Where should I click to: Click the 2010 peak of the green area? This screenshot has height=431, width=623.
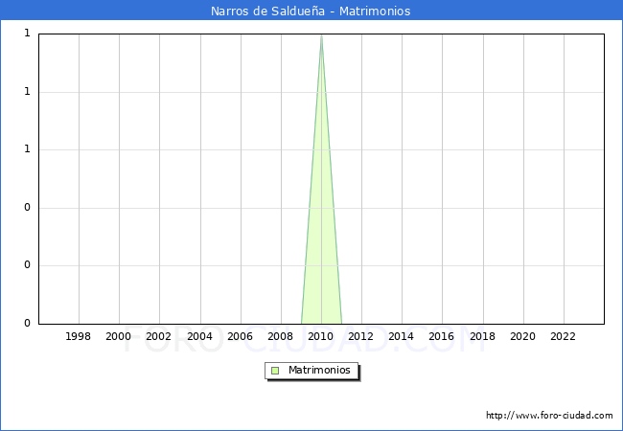(x=321, y=36)
